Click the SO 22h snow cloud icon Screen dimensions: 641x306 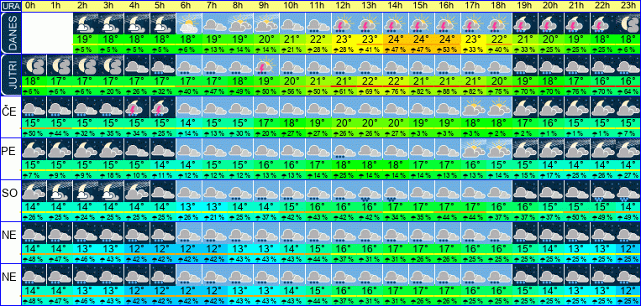click(x=603, y=191)
